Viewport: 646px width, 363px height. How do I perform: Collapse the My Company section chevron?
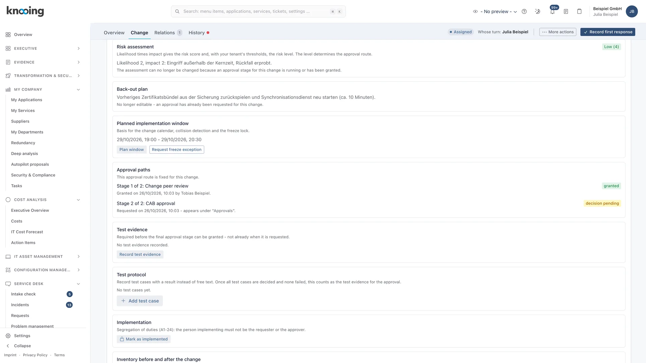click(x=78, y=89)
